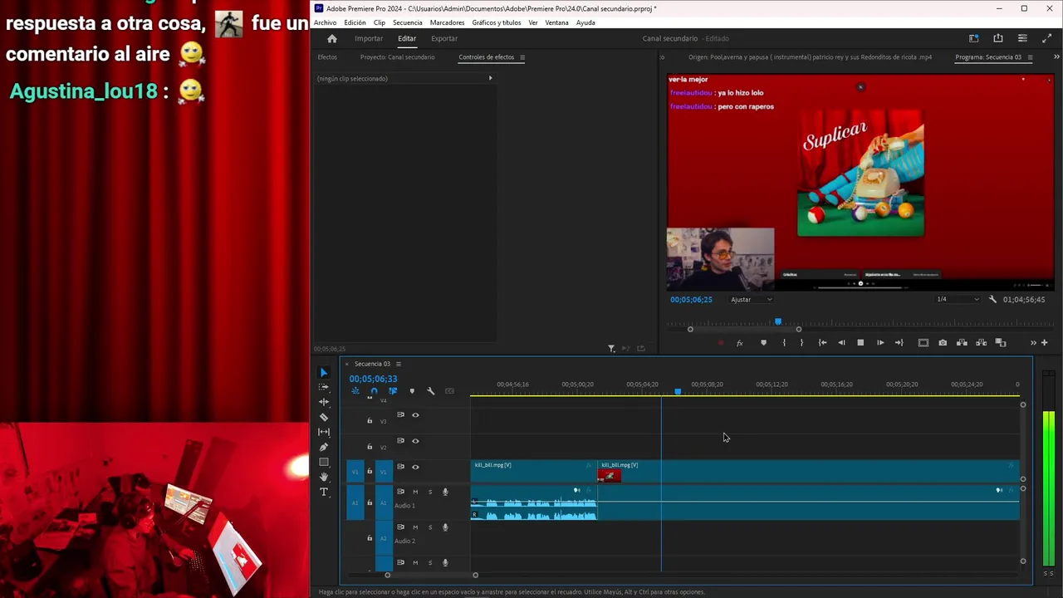Image resolution: width=1063 pixels, height=598 pixels.
Task: Open button editor plus icon
Action: pos(1044,343)
